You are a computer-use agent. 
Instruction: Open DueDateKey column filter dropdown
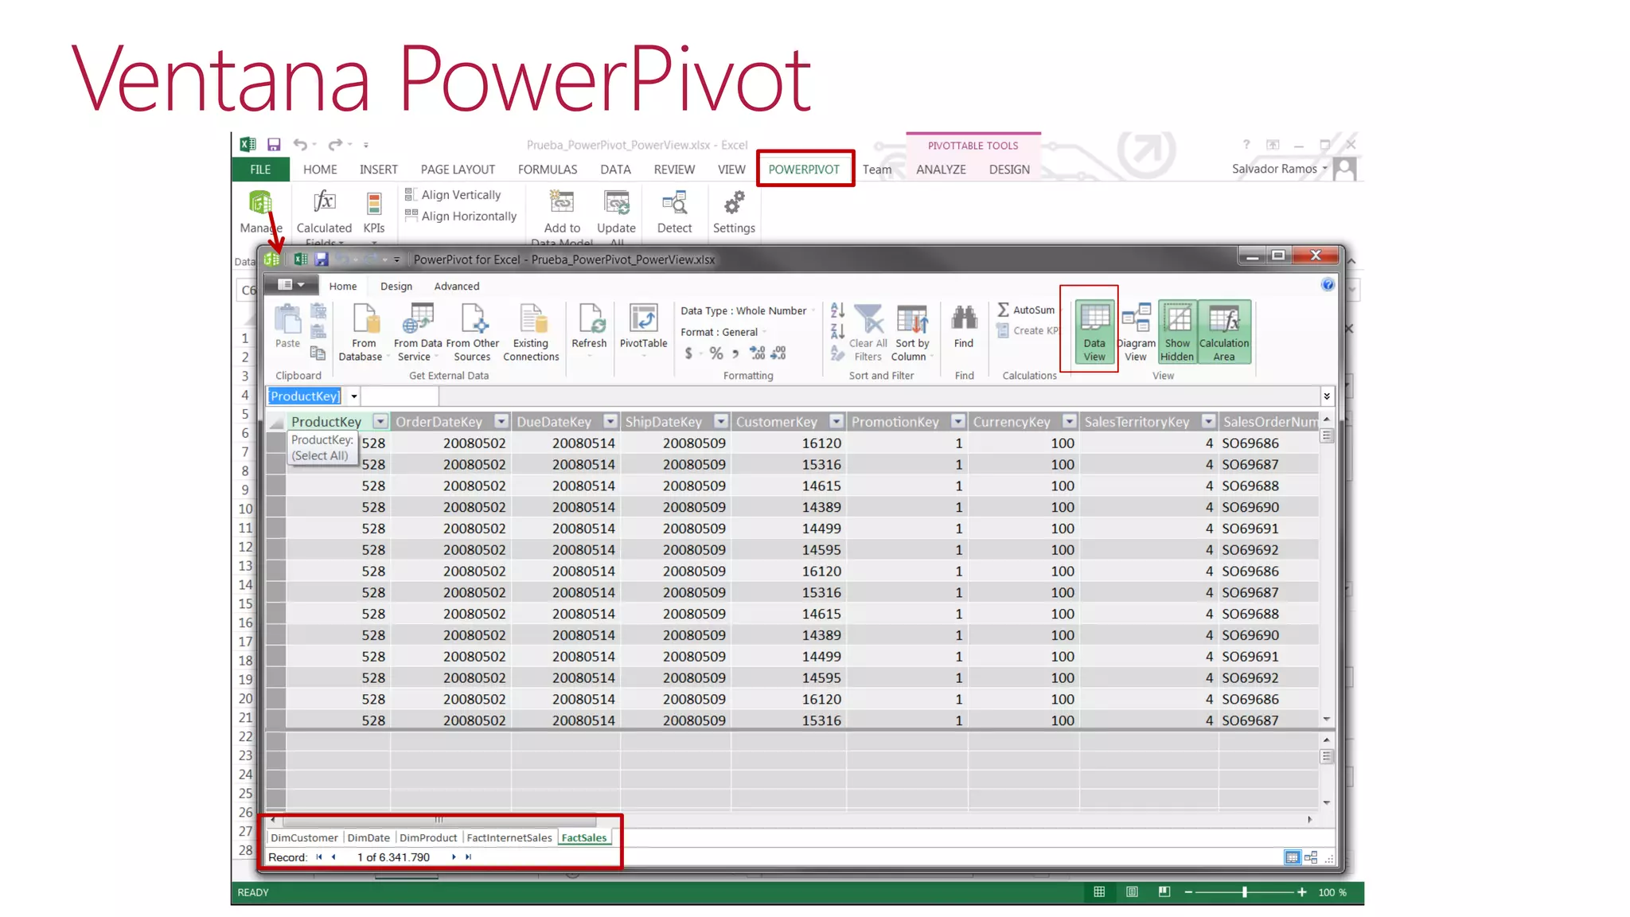click(x=610, y=422)
